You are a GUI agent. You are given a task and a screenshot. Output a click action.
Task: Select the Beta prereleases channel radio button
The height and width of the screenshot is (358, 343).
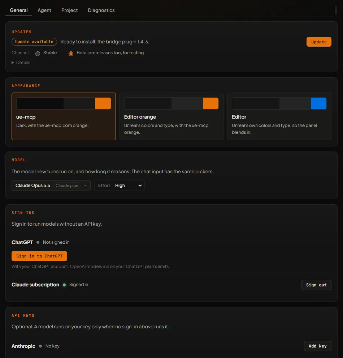(x=71, y=54)
